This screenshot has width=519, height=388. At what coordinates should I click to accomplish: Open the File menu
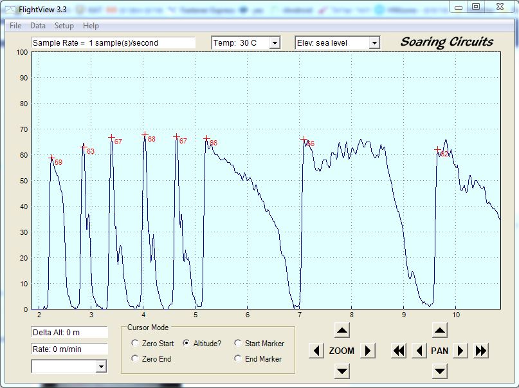(15, 26)
